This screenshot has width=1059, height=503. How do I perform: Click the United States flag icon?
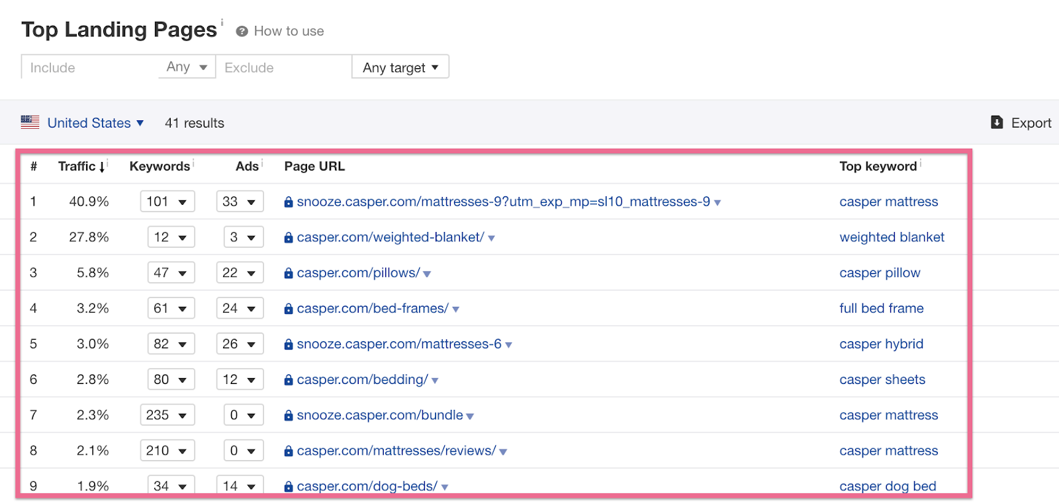[30, 122]
